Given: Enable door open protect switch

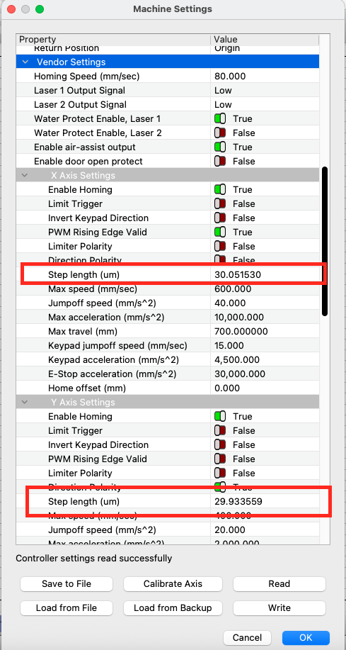Looking at the screenshot, I should click(220, 161).
